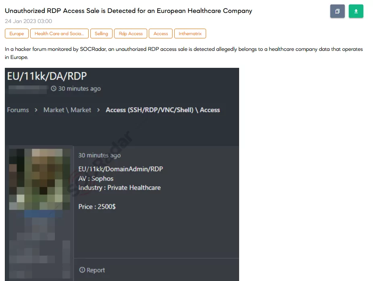The height and width of the screenshot is (281, 373).
Task: Select the Selling tag
Action: [101, 34]
